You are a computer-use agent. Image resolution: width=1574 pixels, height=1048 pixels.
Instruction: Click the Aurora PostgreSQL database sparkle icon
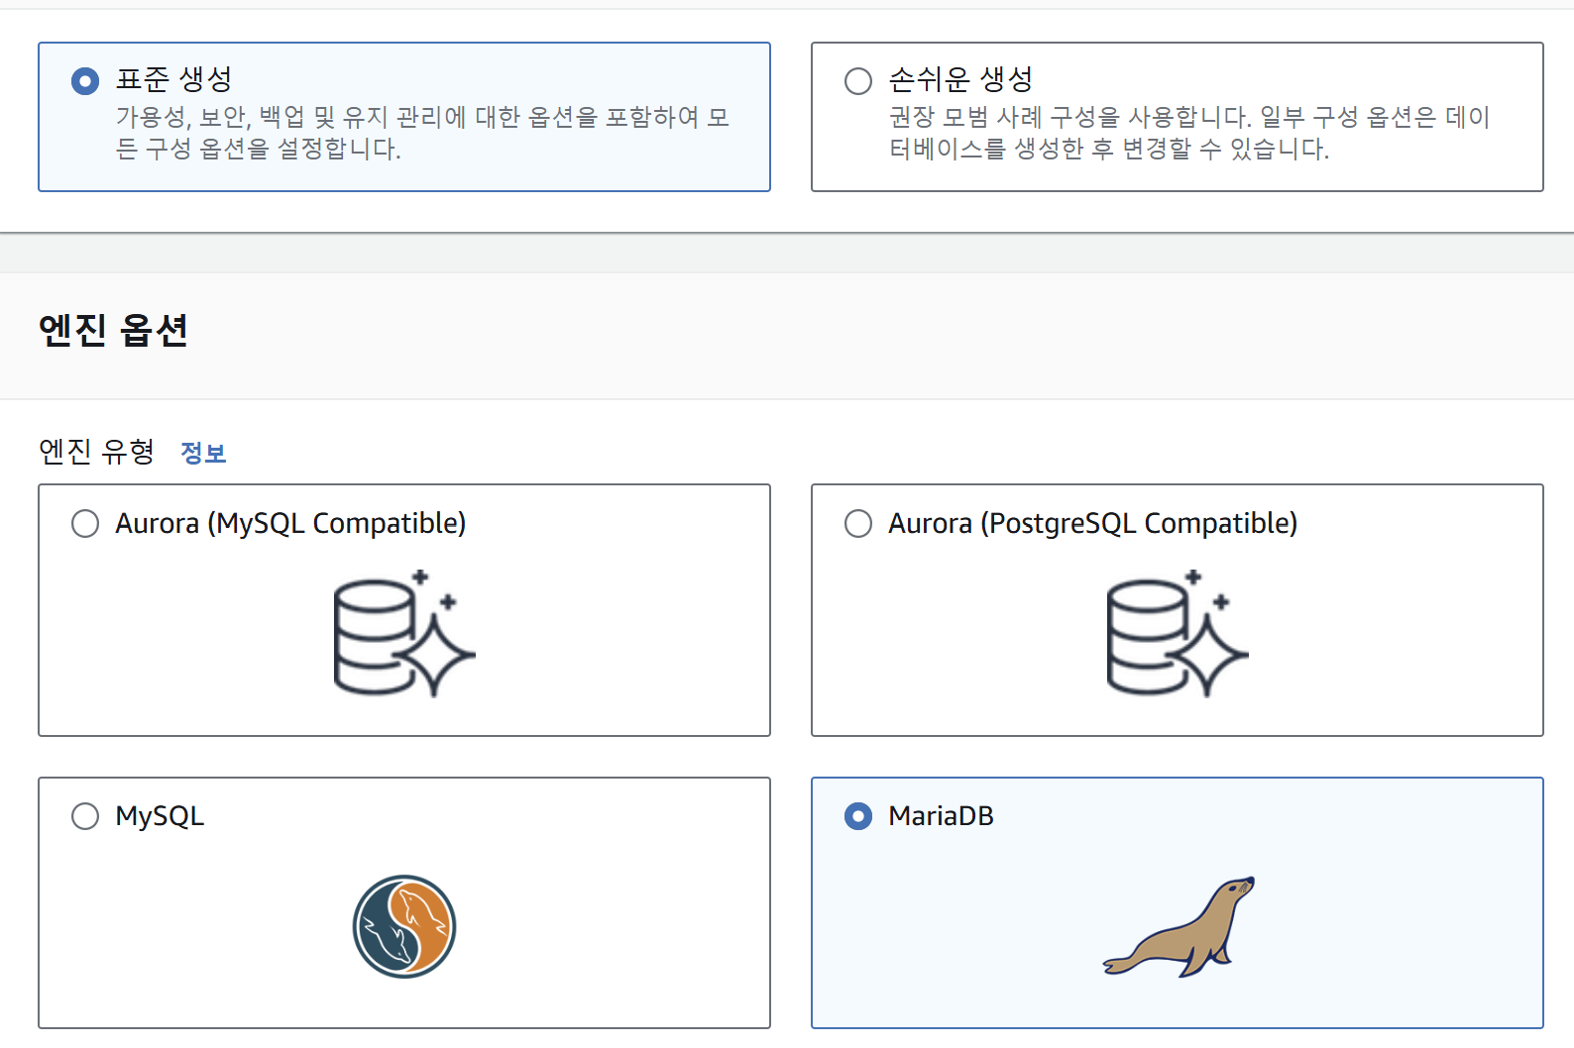click(x=1178, y=634)
